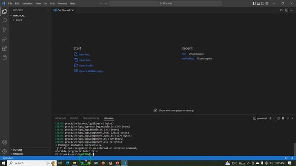This screenshot has width=296, height=166.
Task: Open the Accounts menu icon
Action: 5,142
